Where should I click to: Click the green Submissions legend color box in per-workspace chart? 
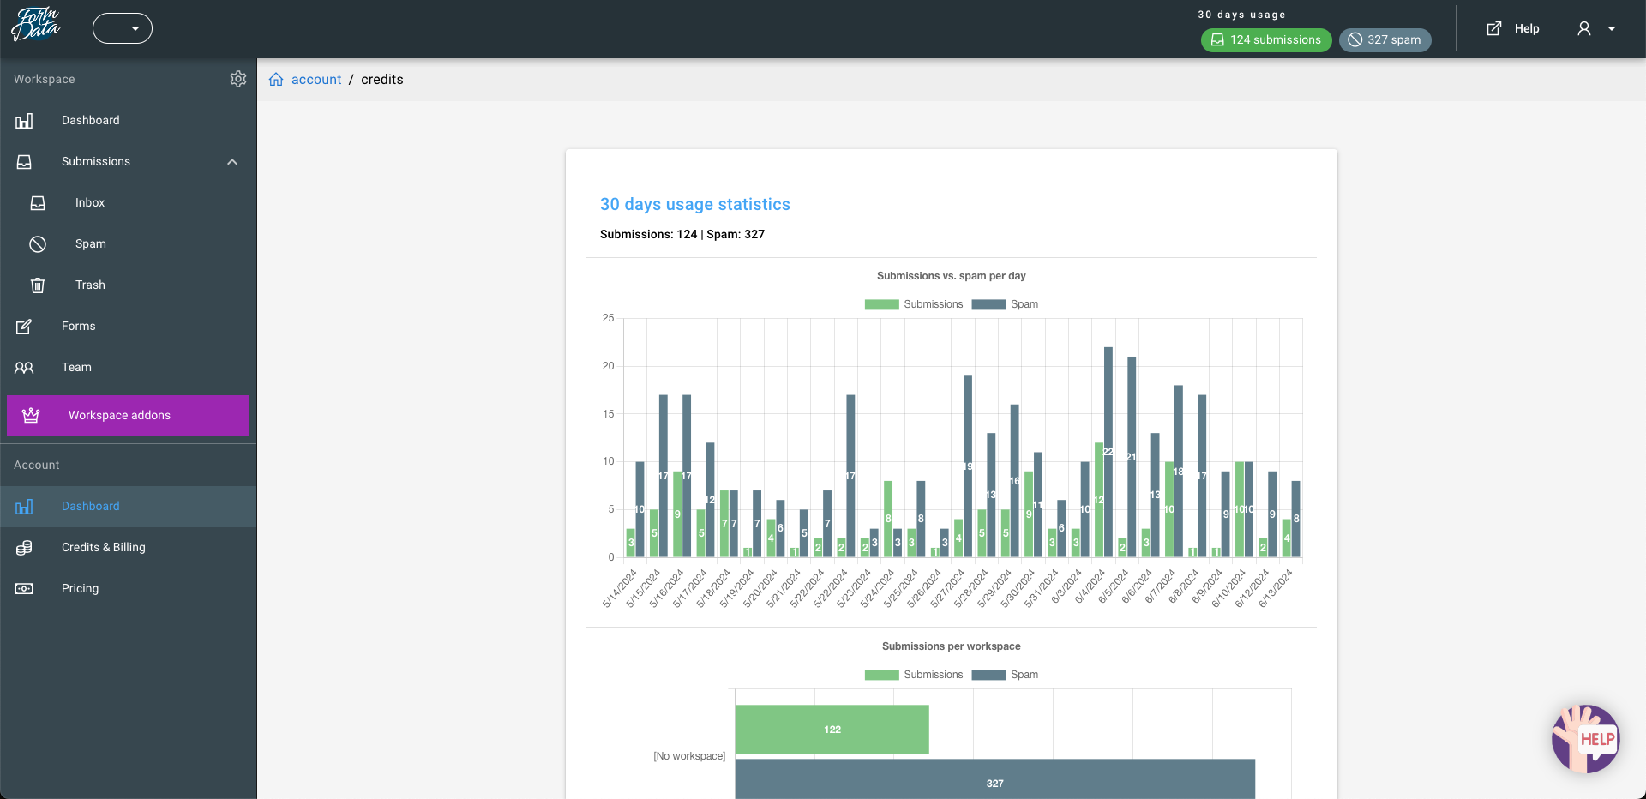(881, 675)
